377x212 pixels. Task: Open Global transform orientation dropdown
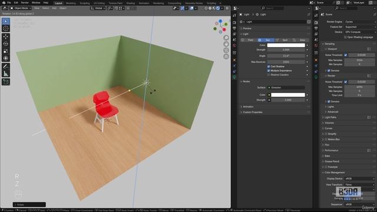(x=98, y=8)
